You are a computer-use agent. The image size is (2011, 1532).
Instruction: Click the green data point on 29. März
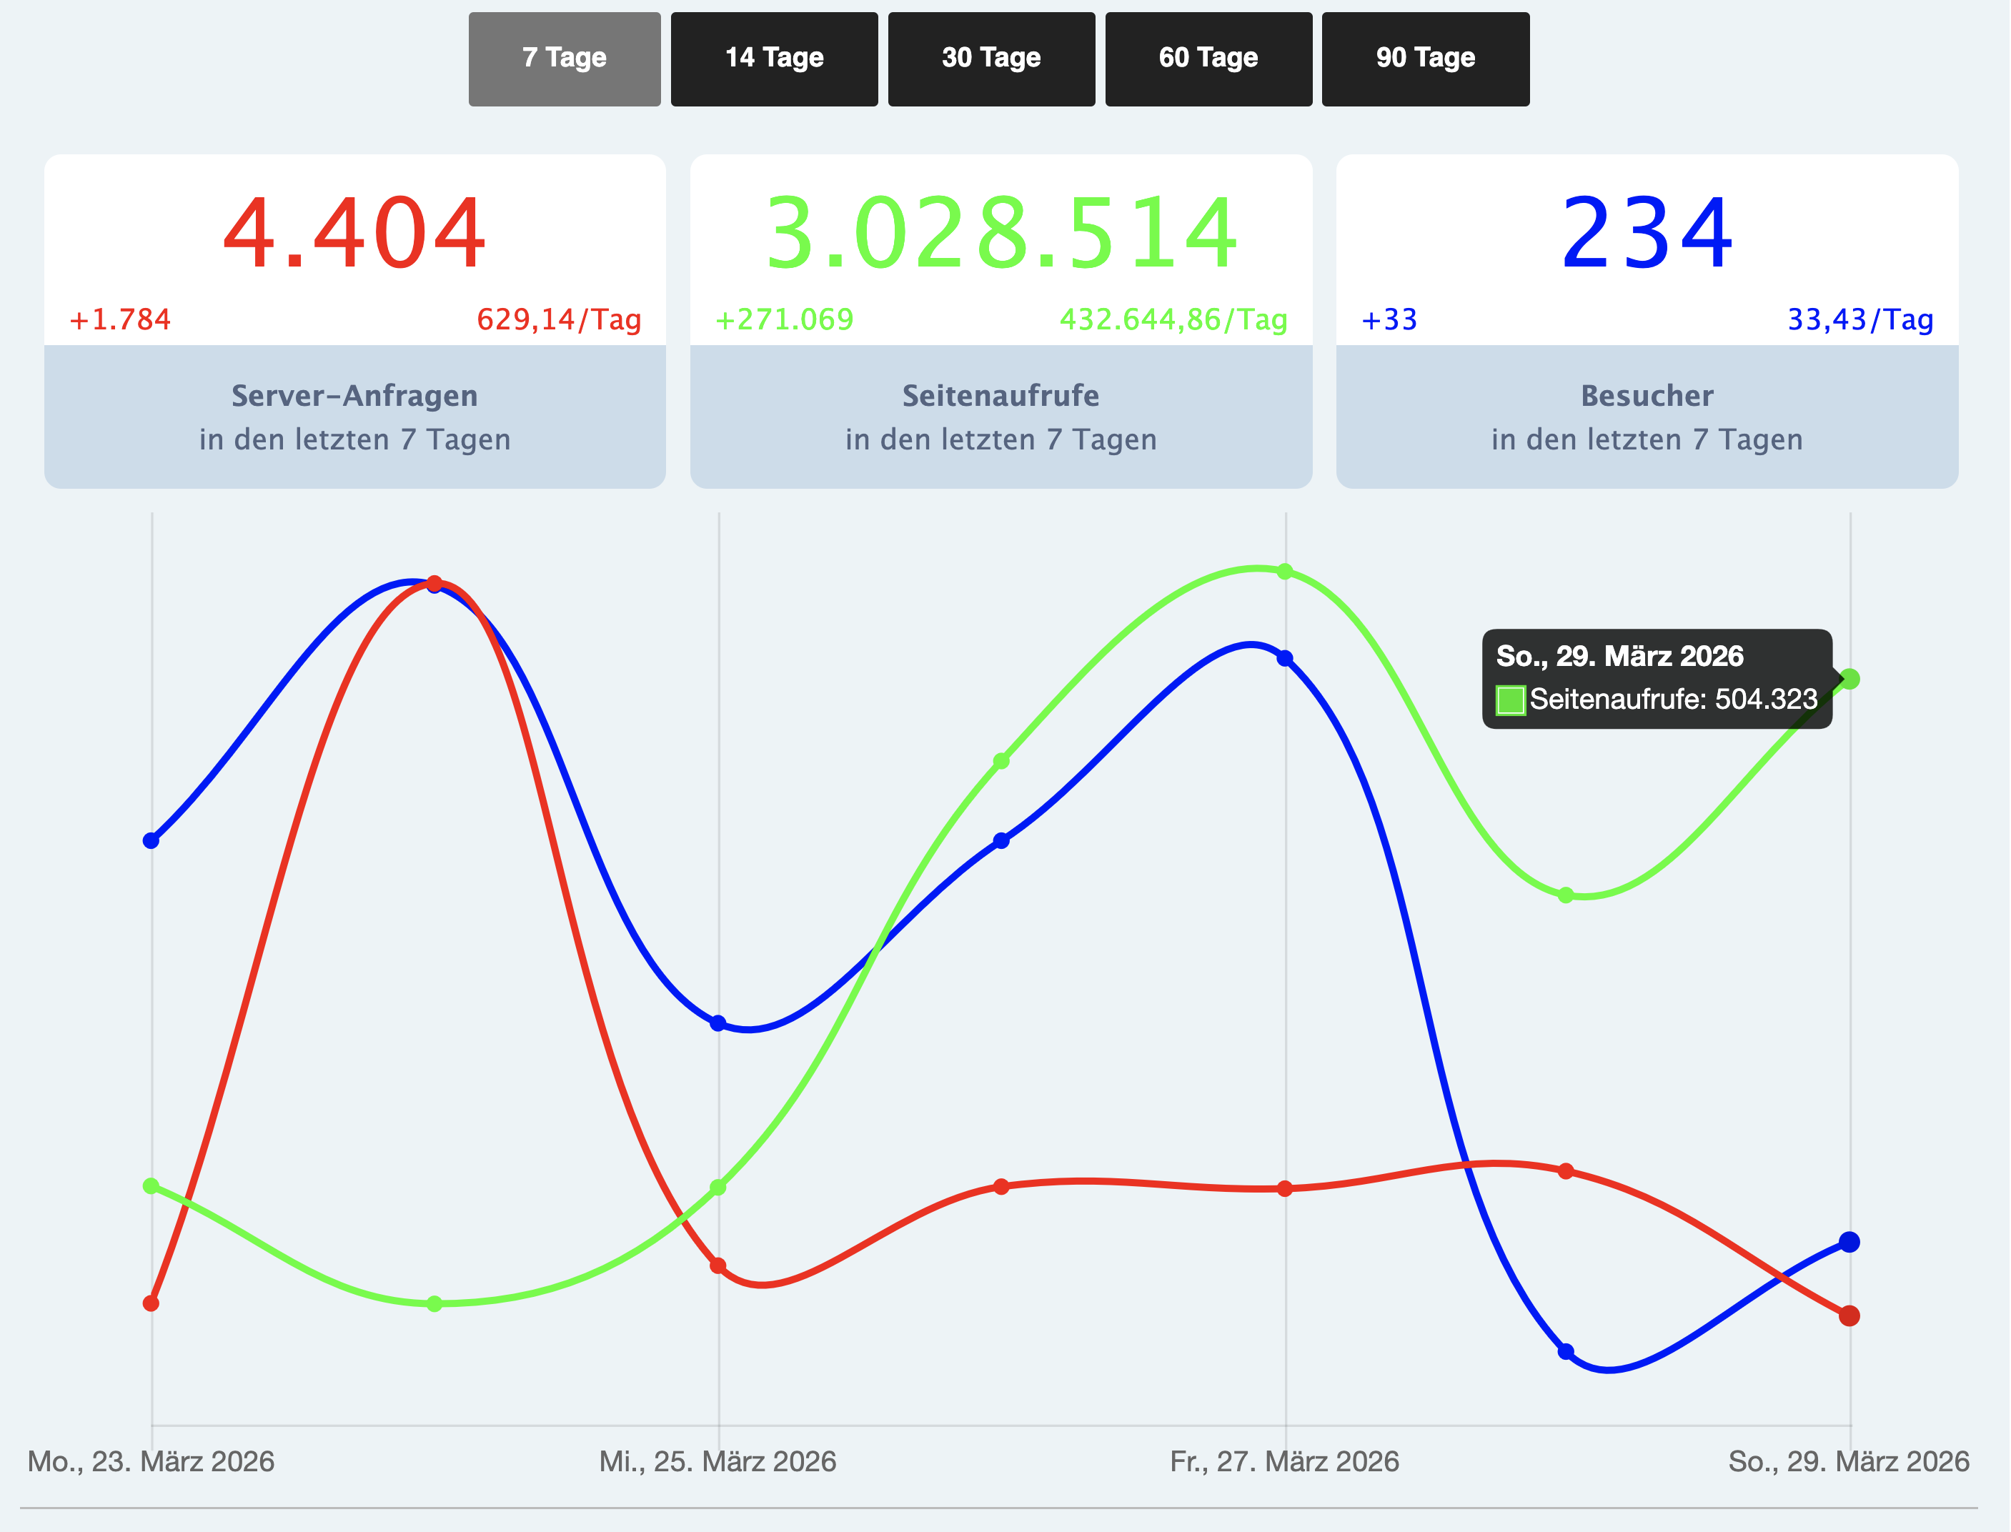[x=1849, y=678]
